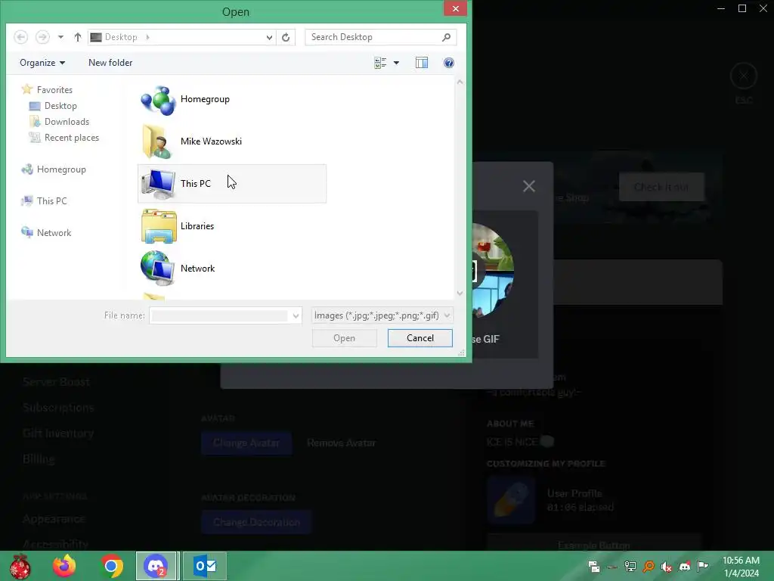This screenshot has height=581, width=774.
Task: Select the Mike Wazowski user folder
Action: 232,141
